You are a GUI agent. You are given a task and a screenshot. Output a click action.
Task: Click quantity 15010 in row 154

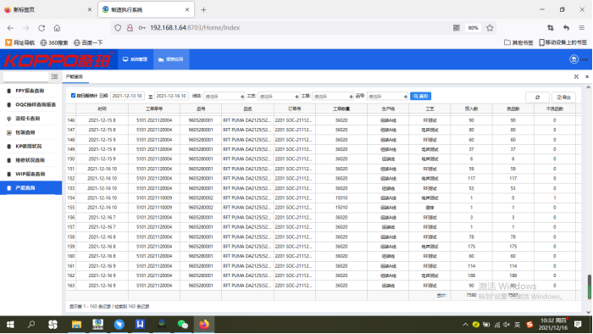341,198
